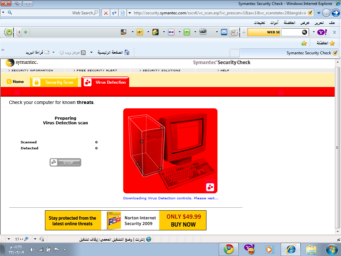341x256 pixels.
Task: Expand the Yahoo! logo dropdown arrow
Action: pos(313,32)
